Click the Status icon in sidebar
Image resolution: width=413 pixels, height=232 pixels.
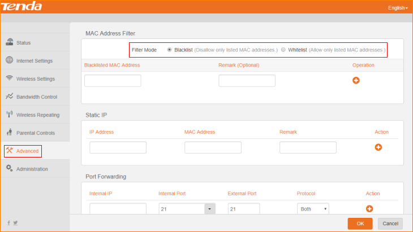[x=10, y=42]
